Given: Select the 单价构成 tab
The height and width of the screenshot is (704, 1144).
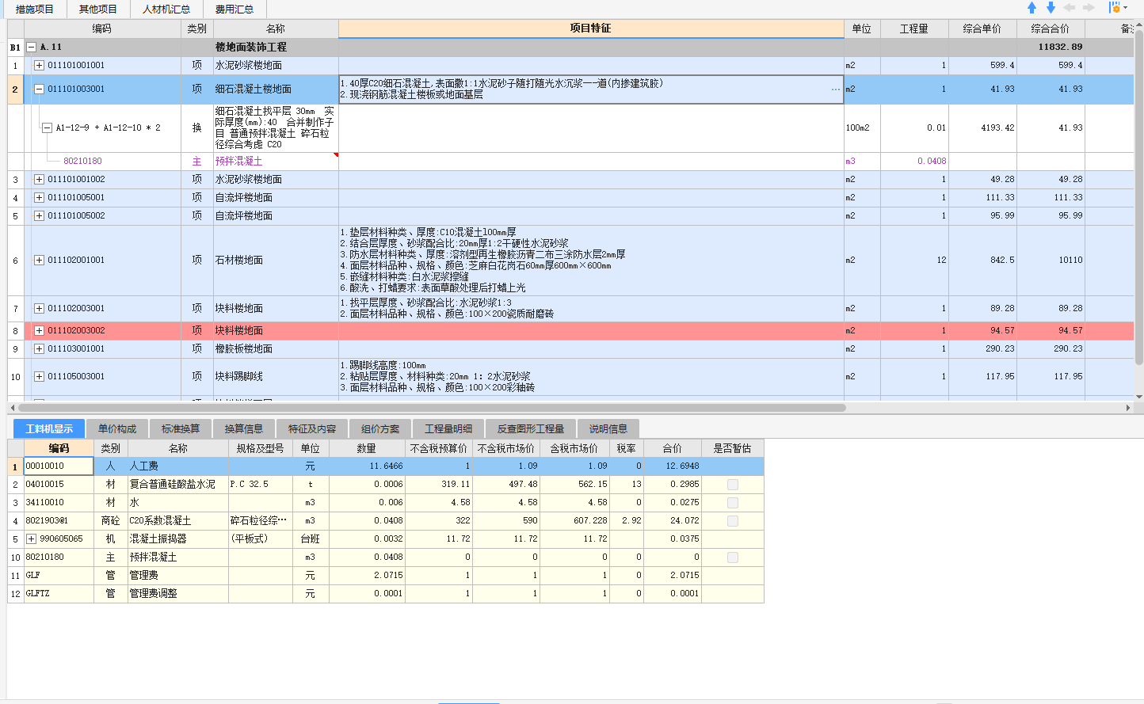Looking at the screenshot, I should point(117,428).
